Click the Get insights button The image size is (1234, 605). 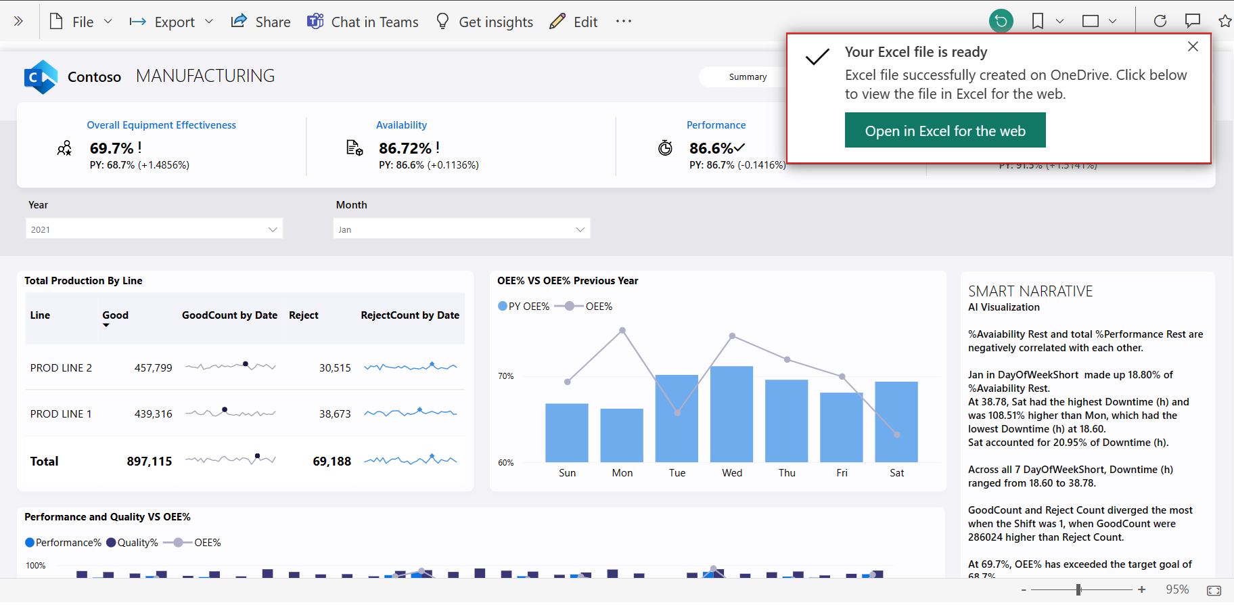coord(484,22)
